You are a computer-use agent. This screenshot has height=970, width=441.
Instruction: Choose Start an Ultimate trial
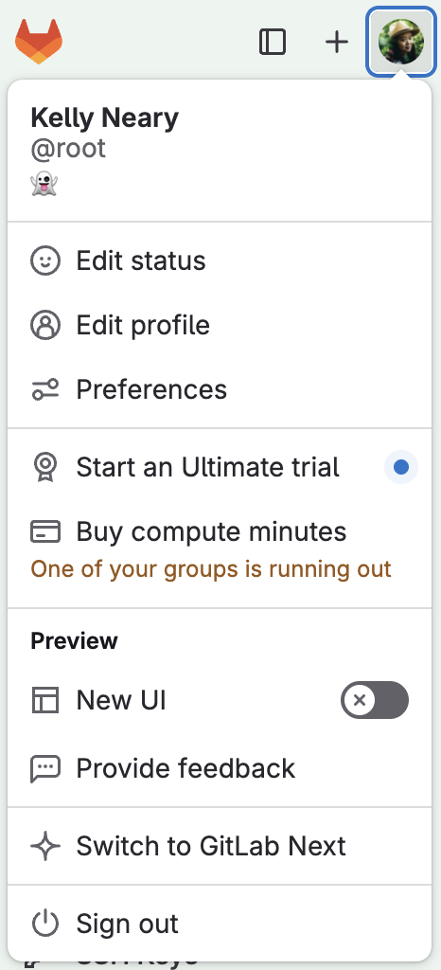click(x=220, y=467)
